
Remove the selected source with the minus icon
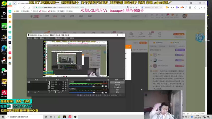point(52,92)
